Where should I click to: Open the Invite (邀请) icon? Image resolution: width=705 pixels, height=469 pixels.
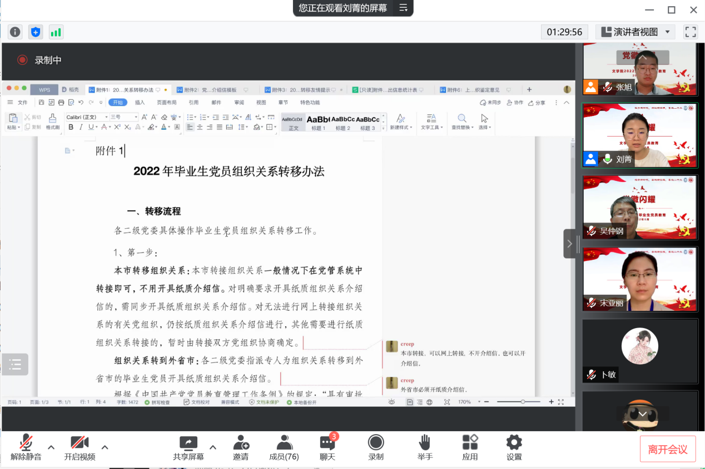click(x=241, y=447)
